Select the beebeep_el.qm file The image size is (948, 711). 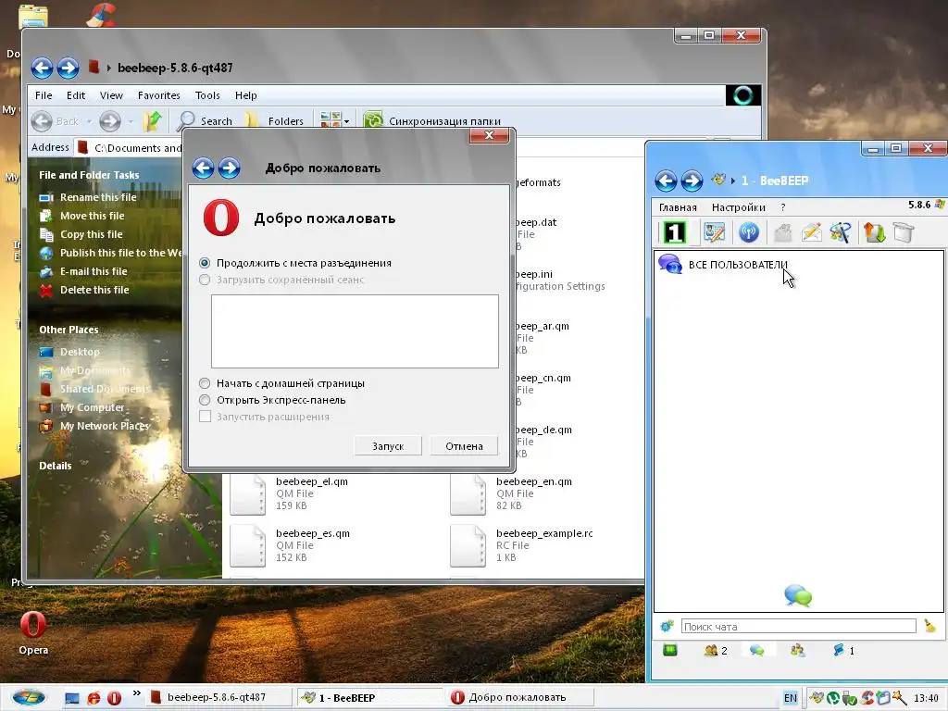289,494
